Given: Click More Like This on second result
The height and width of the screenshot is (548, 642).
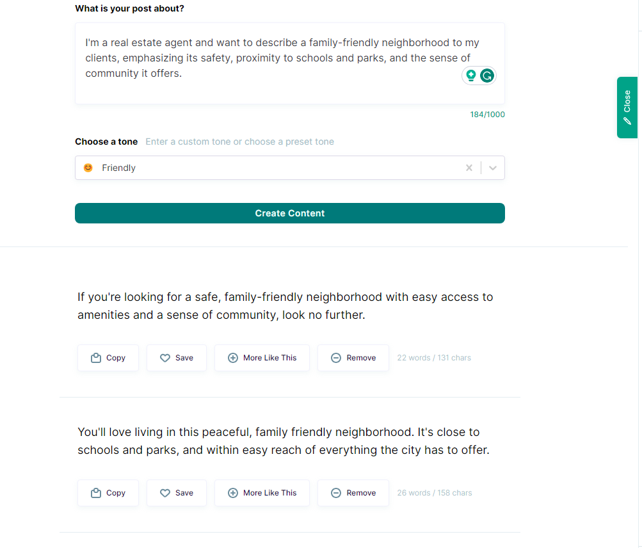Looking at the screenshot, I should pos(262,493).
